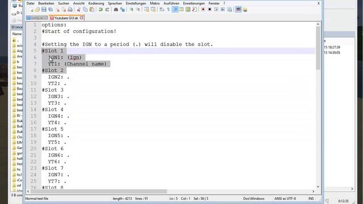363x204 pixels.
Task: Click the editor vertical scrollbar thumb
Action: (x=318, y=48)
